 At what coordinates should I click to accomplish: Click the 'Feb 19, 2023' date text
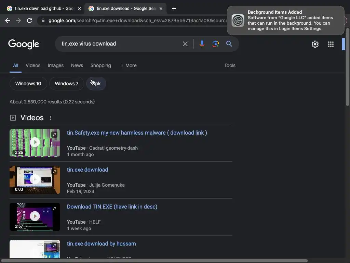(x=81, y=191)
